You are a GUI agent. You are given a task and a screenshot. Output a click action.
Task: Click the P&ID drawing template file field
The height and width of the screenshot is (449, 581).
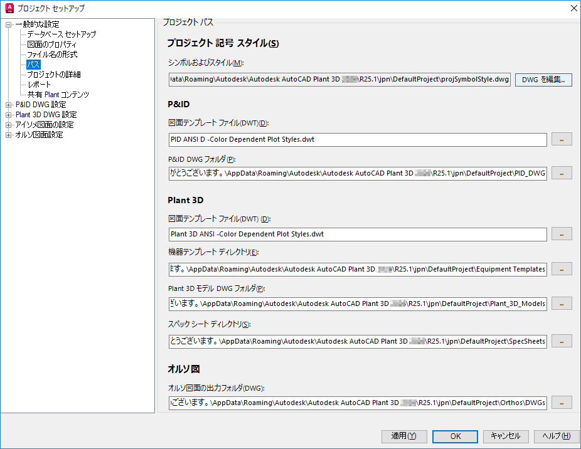(358, 140)
